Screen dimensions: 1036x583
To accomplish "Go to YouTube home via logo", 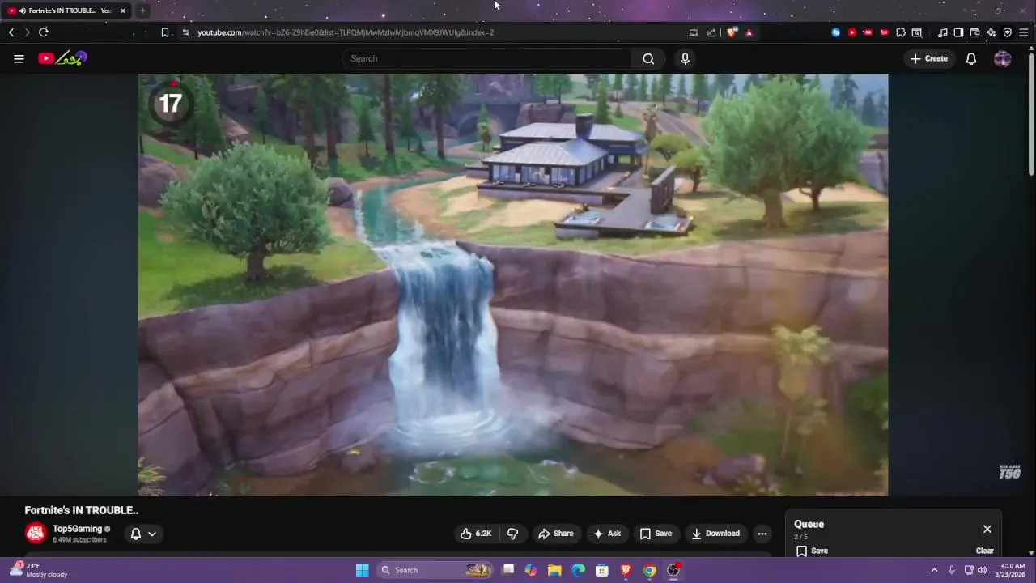I will coord(62,58).
